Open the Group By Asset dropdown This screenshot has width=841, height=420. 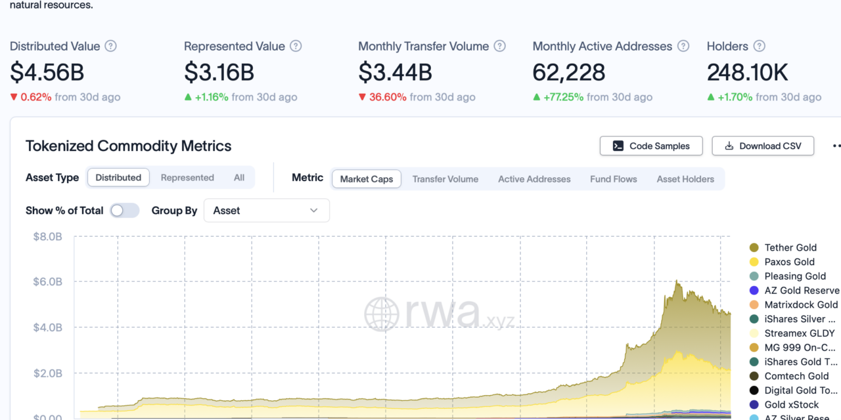point(267,211)
